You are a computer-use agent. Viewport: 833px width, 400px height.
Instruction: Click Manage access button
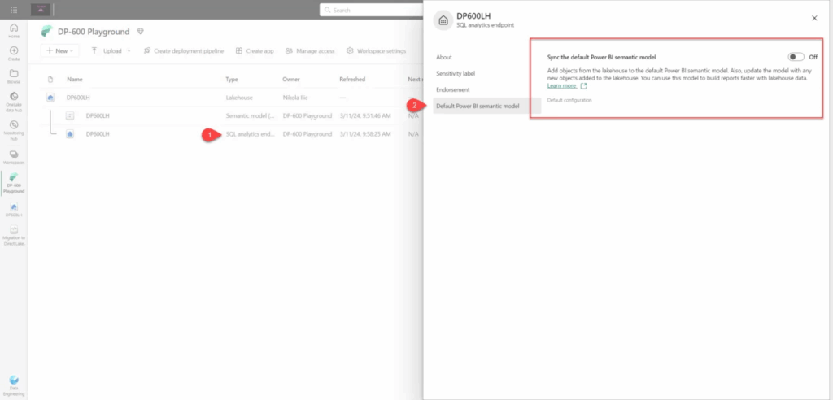point(310,51)
